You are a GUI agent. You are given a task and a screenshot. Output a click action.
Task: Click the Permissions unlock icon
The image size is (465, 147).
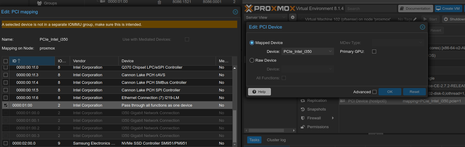coord(302,127)
